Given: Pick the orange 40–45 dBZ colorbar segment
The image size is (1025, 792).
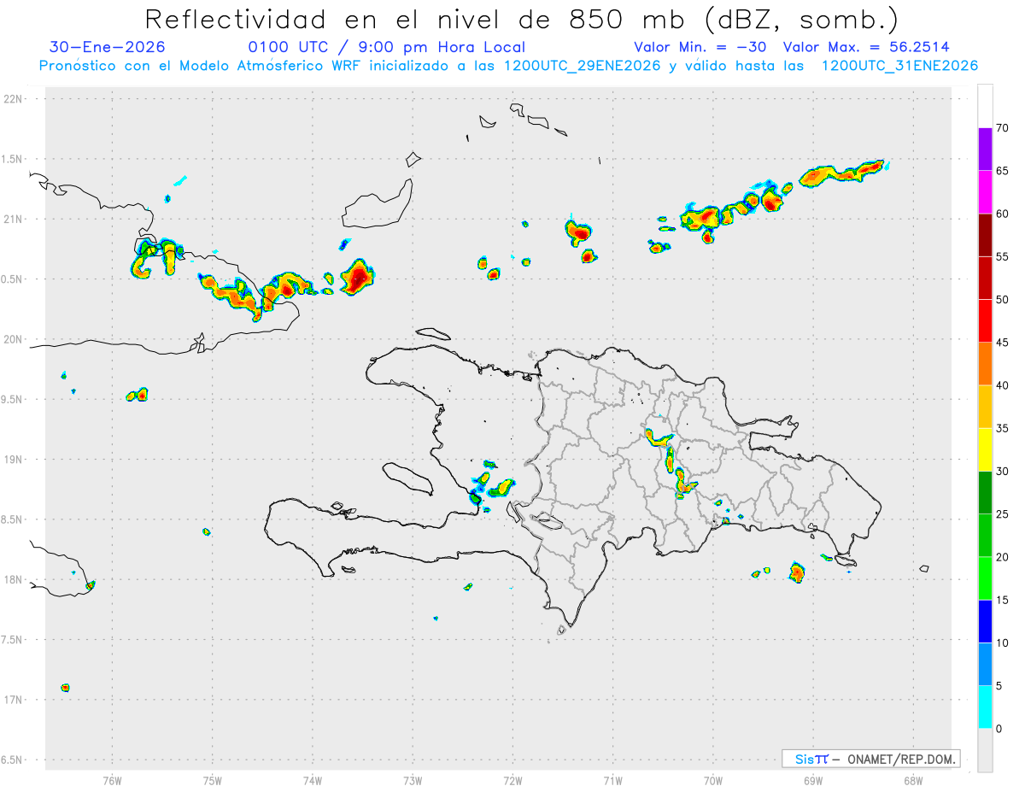Looking at the screenshot, I should pos(985,363).
